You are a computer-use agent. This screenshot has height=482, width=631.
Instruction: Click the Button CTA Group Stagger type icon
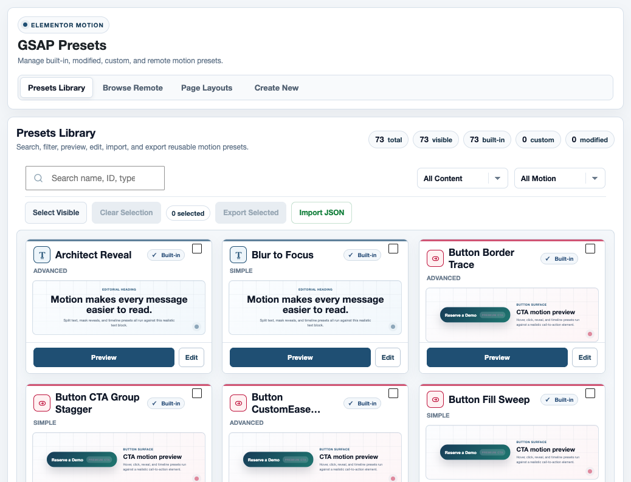[x=42, y=403]
